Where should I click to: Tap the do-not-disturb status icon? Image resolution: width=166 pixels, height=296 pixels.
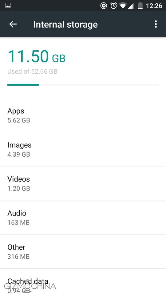click(104, 6)
